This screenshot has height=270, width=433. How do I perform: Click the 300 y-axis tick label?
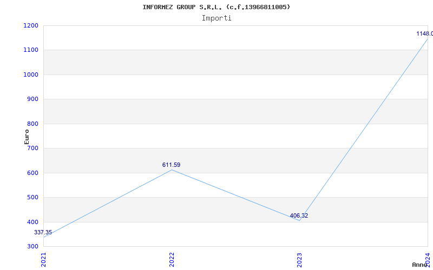(32, 246)
